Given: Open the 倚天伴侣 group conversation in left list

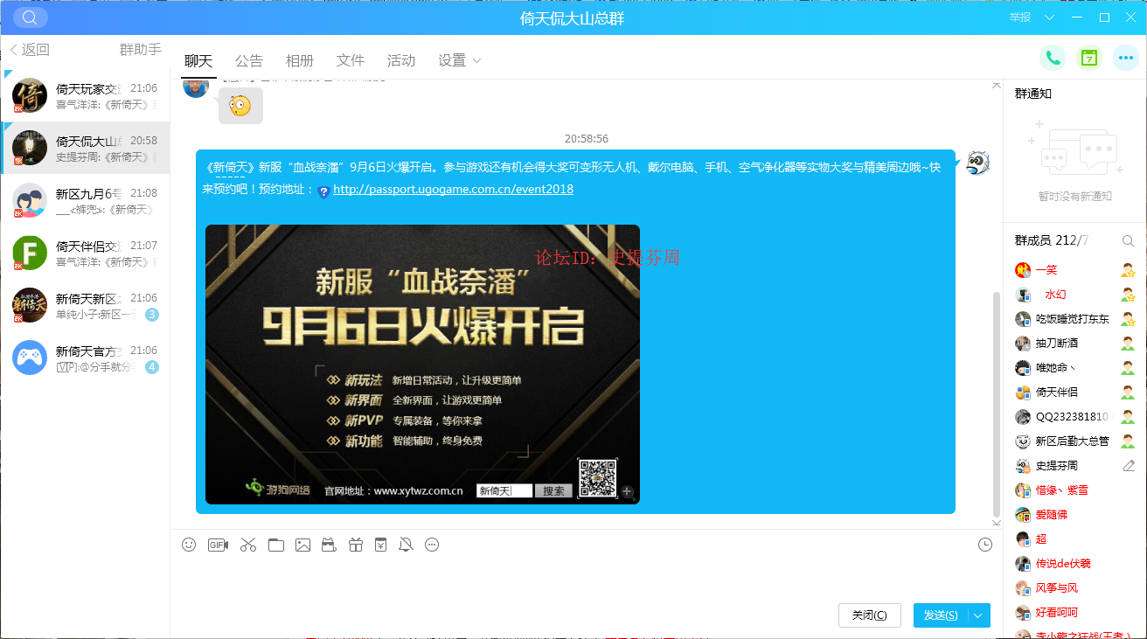Looking at the screenshot, I should (85, 254).
